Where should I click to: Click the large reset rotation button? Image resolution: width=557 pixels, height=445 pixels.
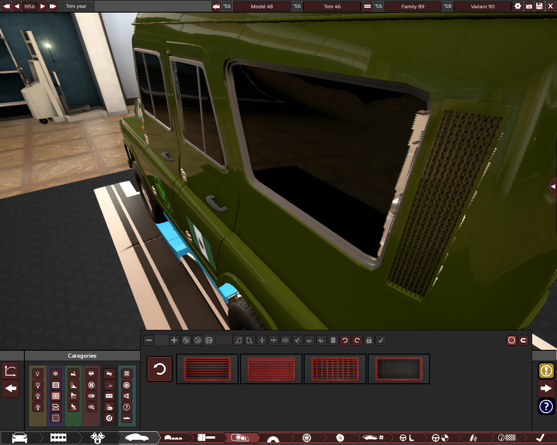click(x=160, y=369)
